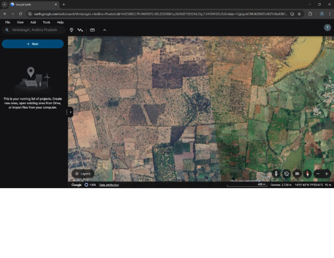Zoom in with the plus button
Screen dimensions: 334x258
point(327,174)
